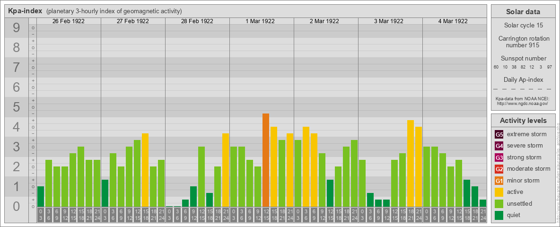Click the 'Solar cycle 15' text
The width and height of the screenshot is (560, 227).
point(523,26)
